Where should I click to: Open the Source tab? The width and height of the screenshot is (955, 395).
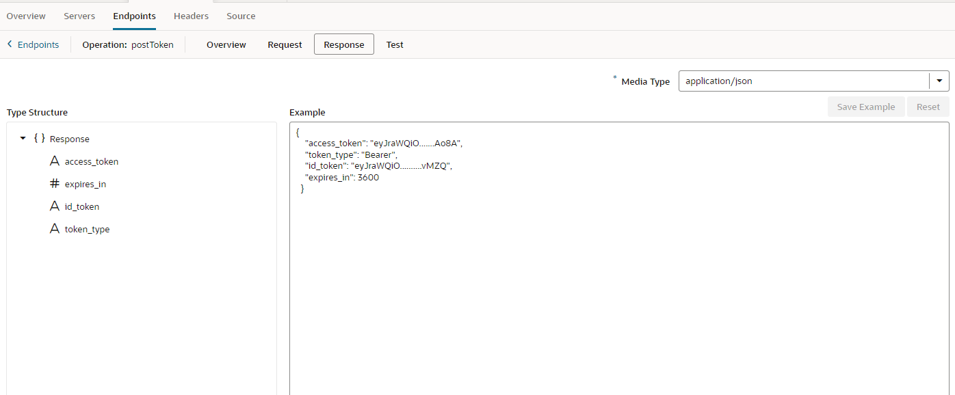241,16
